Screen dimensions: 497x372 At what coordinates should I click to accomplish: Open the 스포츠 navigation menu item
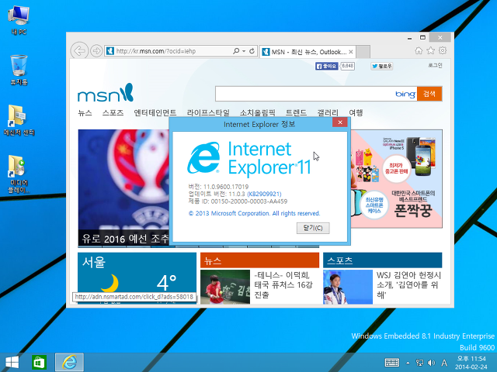(x=113, y=113)
